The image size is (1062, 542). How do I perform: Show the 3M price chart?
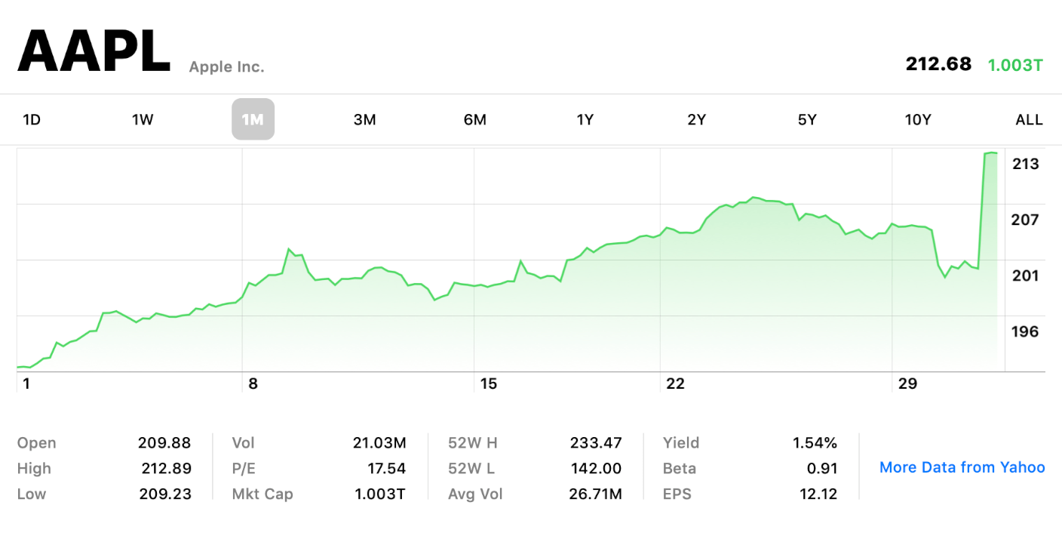point(364,119)
